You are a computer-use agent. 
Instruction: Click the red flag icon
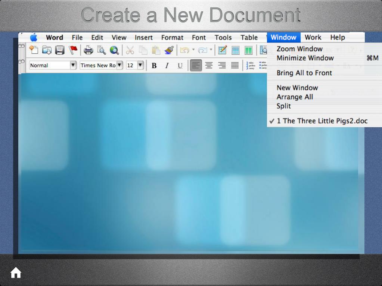(x=73, y=50)
